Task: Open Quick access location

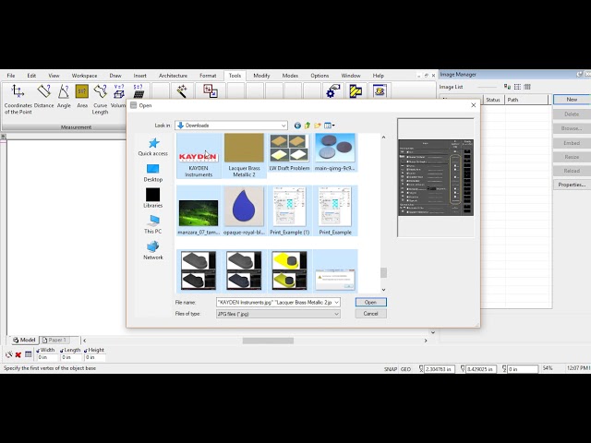Action: coord(153,147)
